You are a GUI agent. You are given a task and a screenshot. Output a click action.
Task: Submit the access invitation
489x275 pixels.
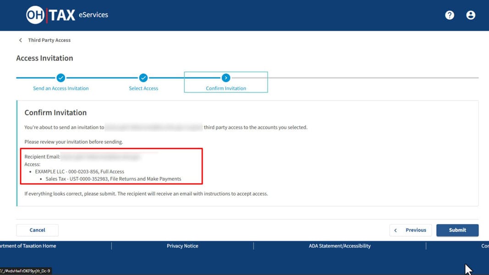pos(457,230)
